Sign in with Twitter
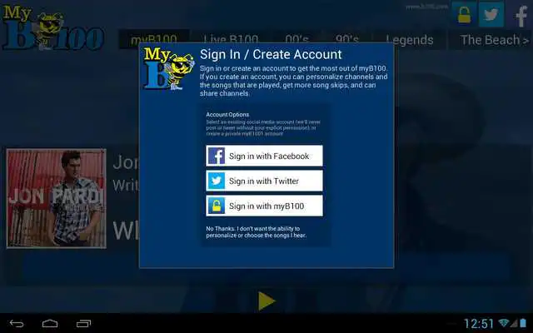 (x=264, y=181)
